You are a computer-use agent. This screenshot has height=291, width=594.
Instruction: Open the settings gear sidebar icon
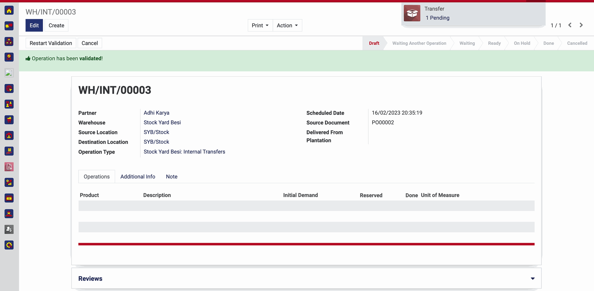point(9,245)
